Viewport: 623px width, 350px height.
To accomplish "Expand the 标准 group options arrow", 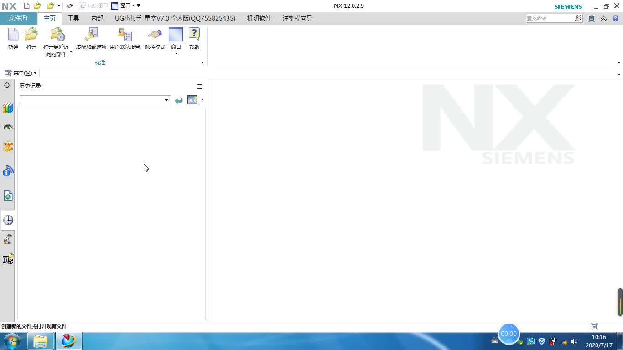I will 202,63.
